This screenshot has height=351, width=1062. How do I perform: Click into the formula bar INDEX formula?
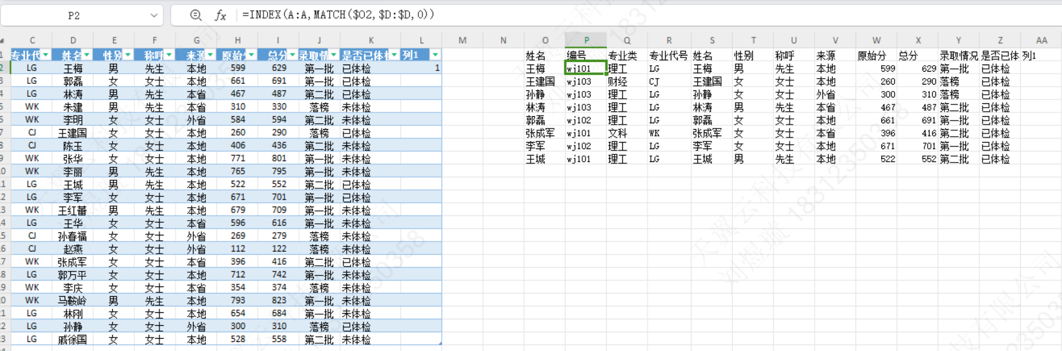coord(338,14)
